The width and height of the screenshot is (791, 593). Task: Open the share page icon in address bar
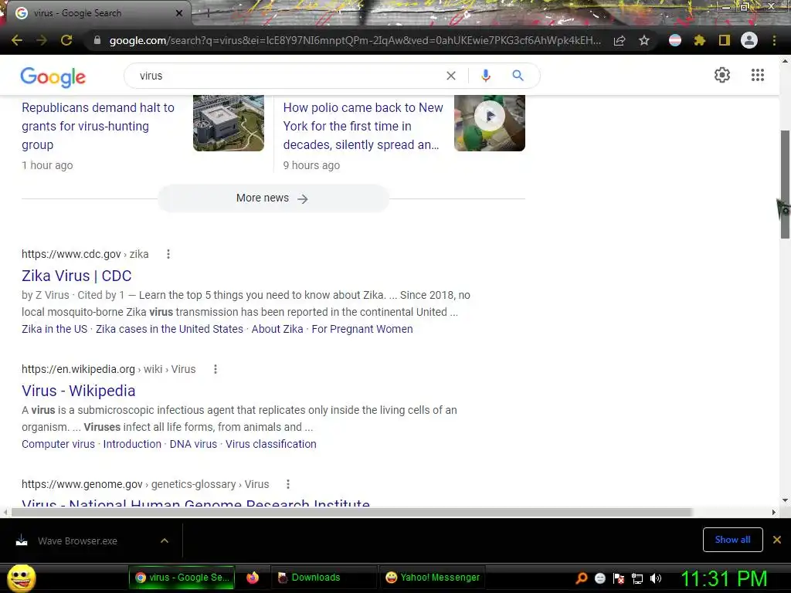point(620,40)
